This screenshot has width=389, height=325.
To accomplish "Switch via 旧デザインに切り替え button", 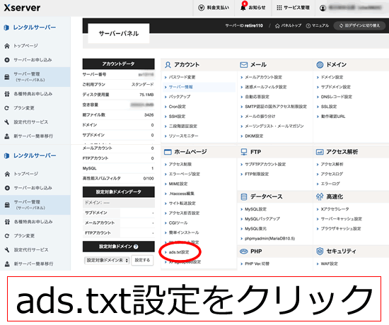I will (x=359, y=25).
